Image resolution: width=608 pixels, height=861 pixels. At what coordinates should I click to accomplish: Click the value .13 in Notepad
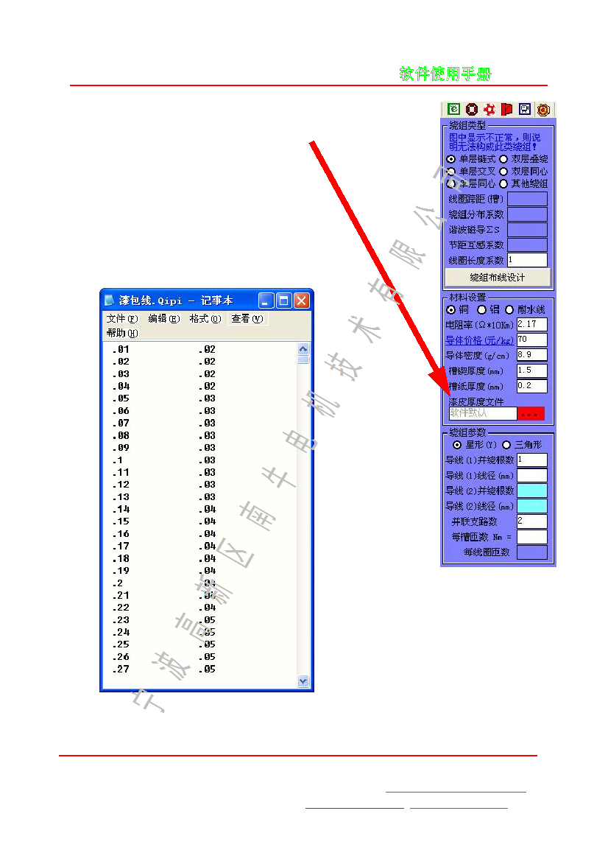point(121,497)
